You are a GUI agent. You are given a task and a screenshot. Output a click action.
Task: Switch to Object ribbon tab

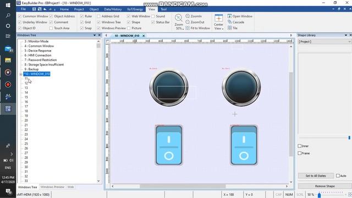[94, 9]
